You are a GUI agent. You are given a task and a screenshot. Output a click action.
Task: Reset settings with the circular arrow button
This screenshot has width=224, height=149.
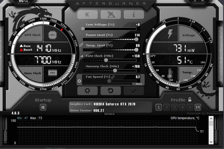point(111,90)
